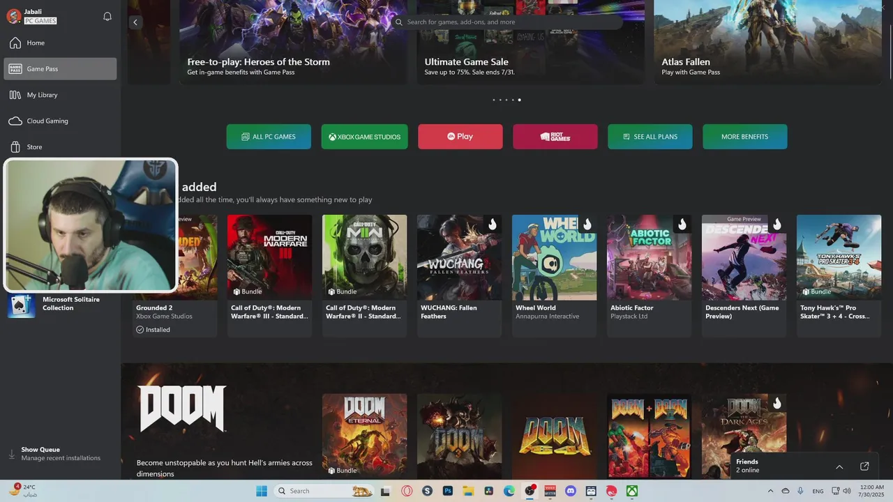Click the flame icon on Descenders Next tile
Screen dimensions: 893x502
777,224
